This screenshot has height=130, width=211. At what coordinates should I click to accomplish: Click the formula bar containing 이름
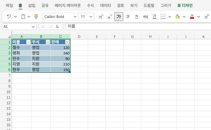coord(138,27)
